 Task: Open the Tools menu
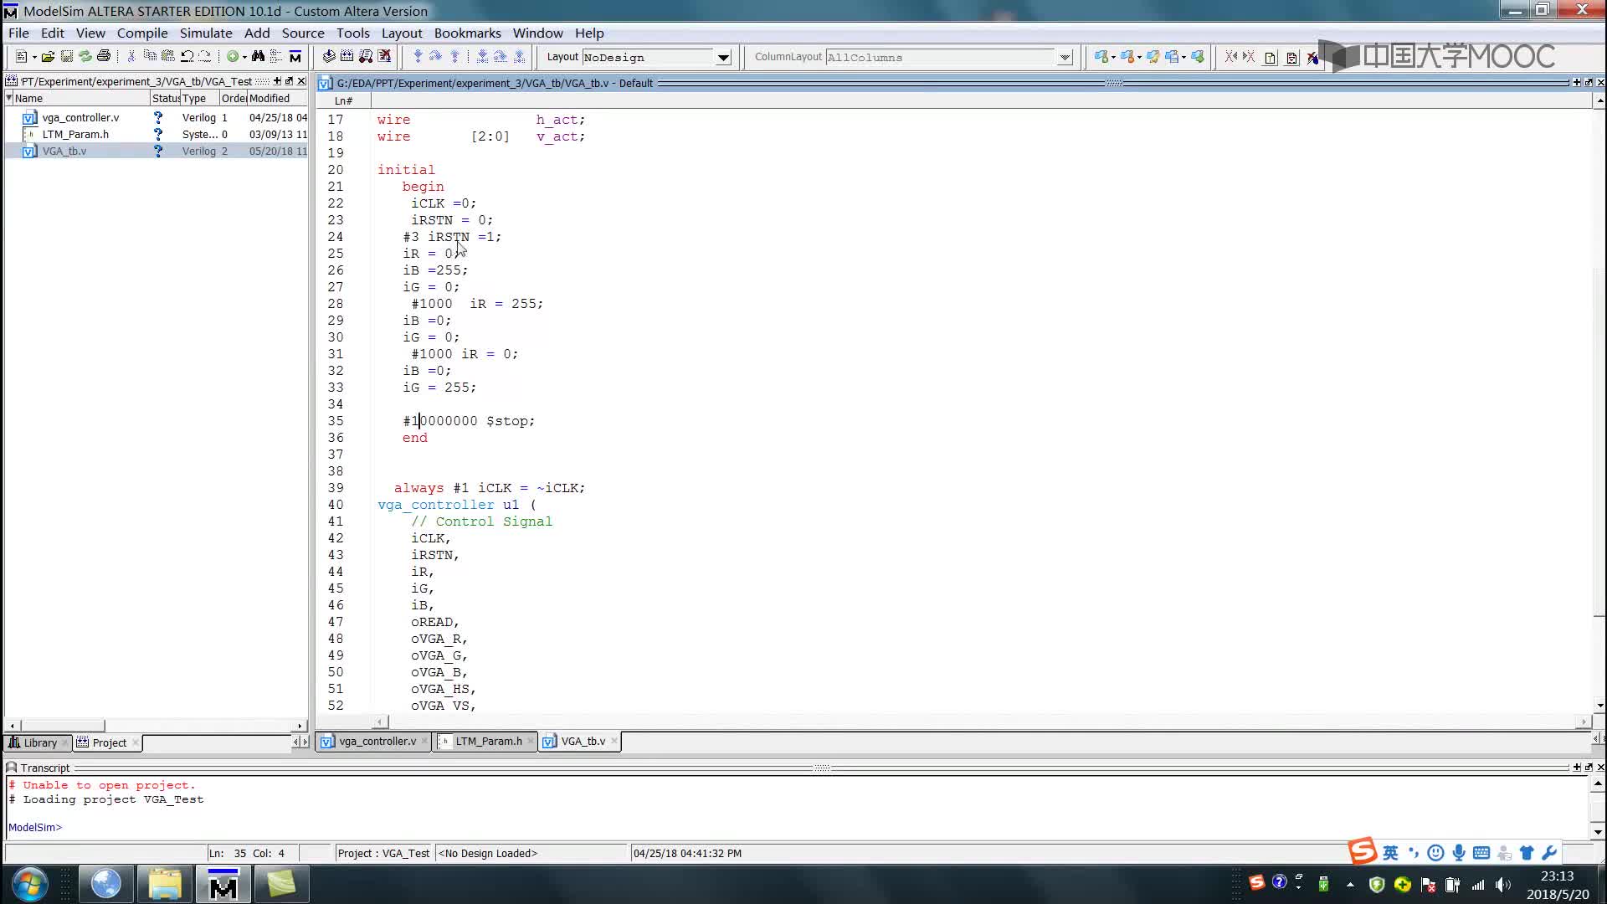click(352, 33)
